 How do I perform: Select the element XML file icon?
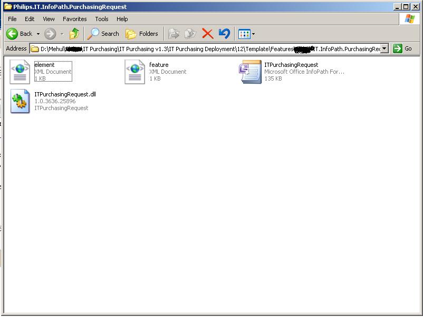[x=20, y=72]
